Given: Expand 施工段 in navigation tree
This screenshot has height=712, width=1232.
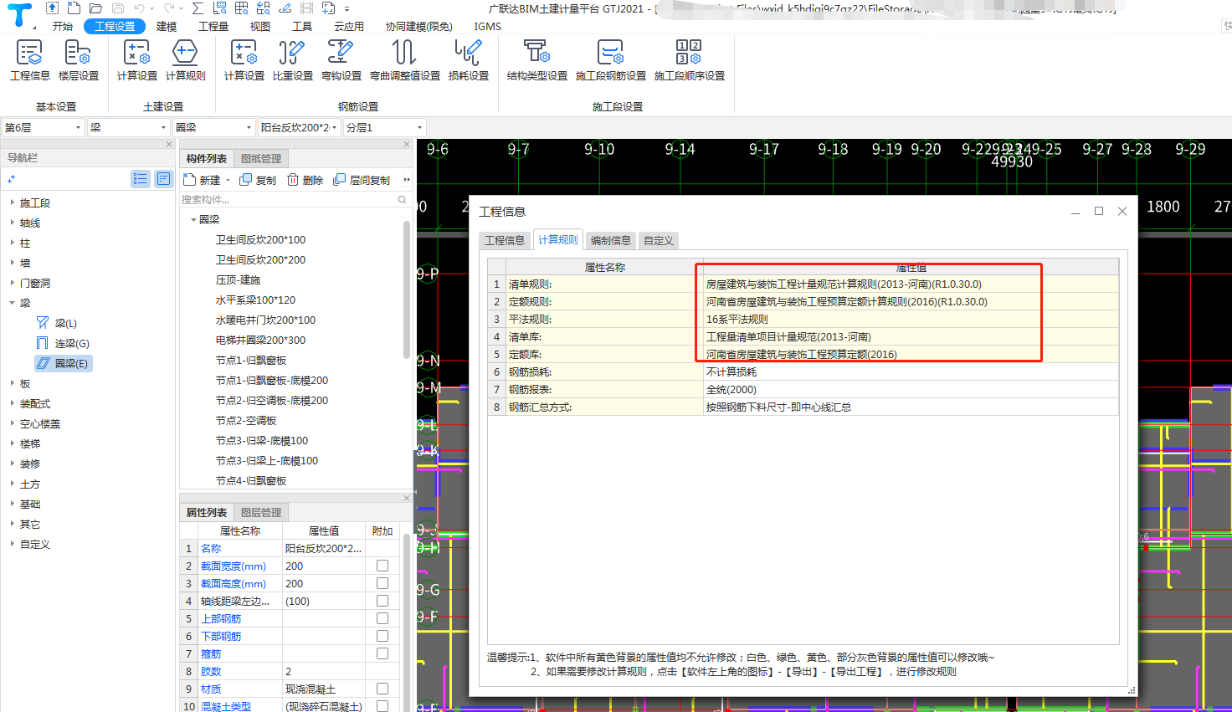Looking at the screenshot, I should (x=12, y=202).
